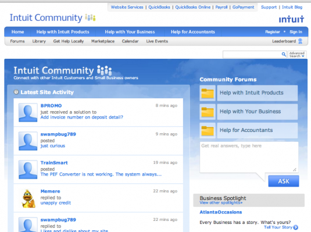
Task: Open the QuickBooks top link
Action: point(159,8)
